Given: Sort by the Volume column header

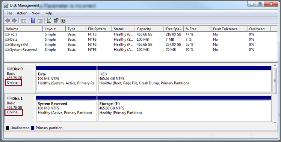Looking at the screenshot, I should click(23, 29).
